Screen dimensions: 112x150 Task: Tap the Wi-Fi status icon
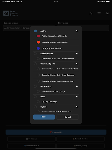pos(98,1)
